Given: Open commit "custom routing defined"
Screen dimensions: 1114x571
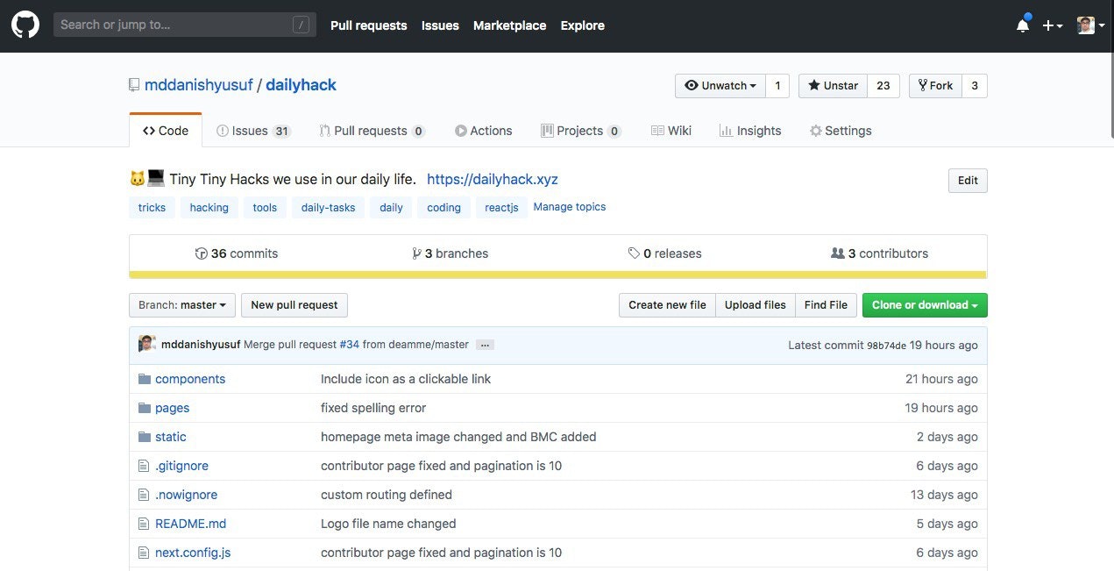Looking at the screenshot, I should click(387, 495).
